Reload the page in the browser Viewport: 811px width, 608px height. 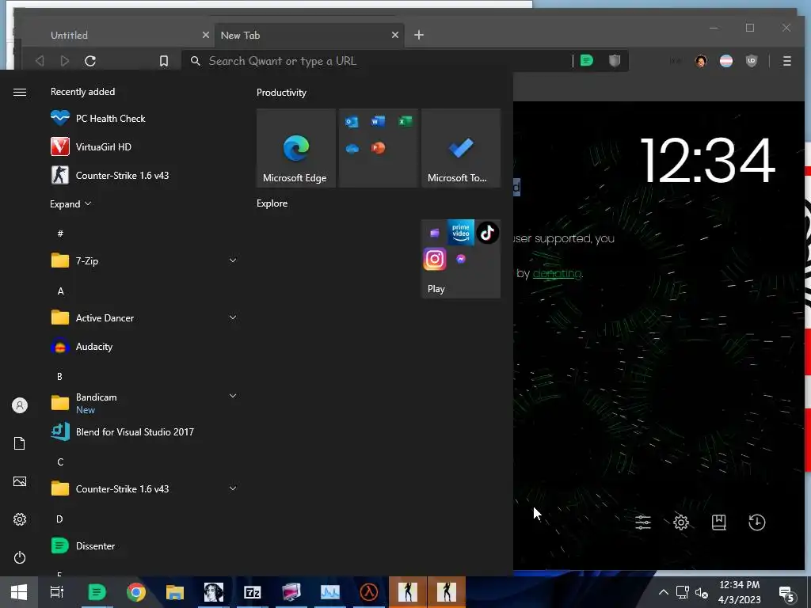(90, 61)
